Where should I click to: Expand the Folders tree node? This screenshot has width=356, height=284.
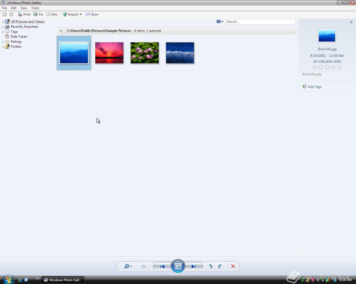[3, 47]
